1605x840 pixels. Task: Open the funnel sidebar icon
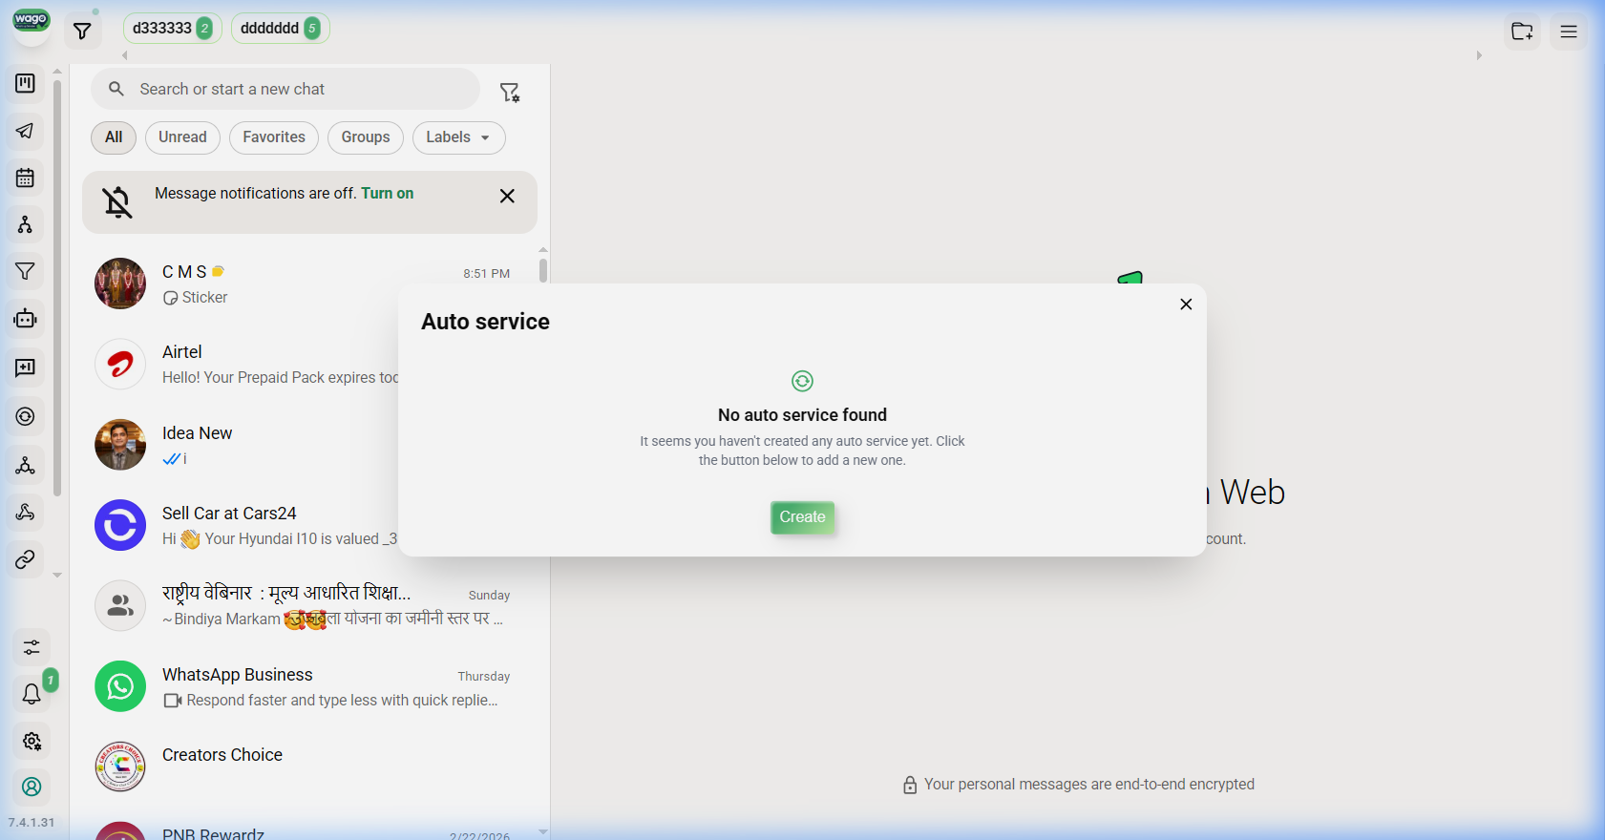point(26,271)
